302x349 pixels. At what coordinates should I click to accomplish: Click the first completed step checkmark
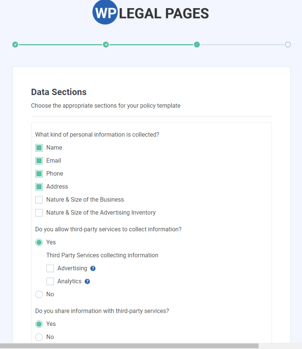pos(15,44)
